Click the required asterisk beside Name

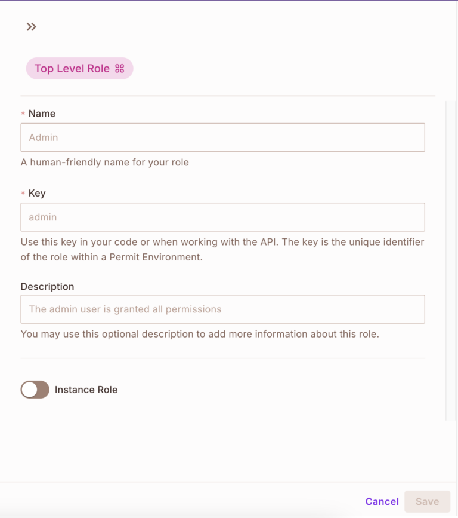[x=23, y=114]
